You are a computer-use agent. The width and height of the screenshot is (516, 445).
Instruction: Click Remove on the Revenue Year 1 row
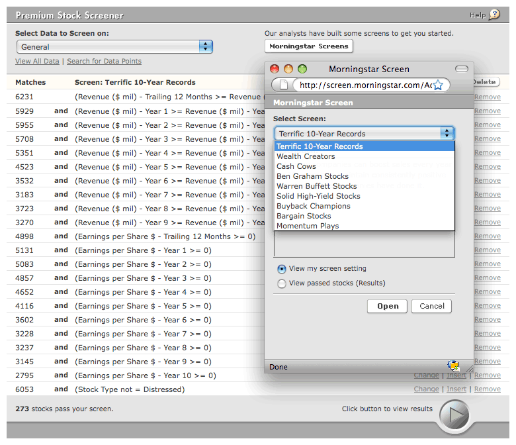point(488,111)
